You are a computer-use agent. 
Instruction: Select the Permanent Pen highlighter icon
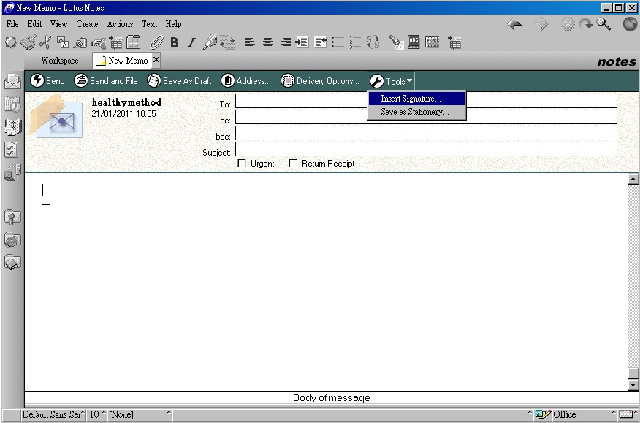(x=209, y=42)
